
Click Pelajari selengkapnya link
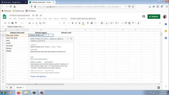click(38, 76)
